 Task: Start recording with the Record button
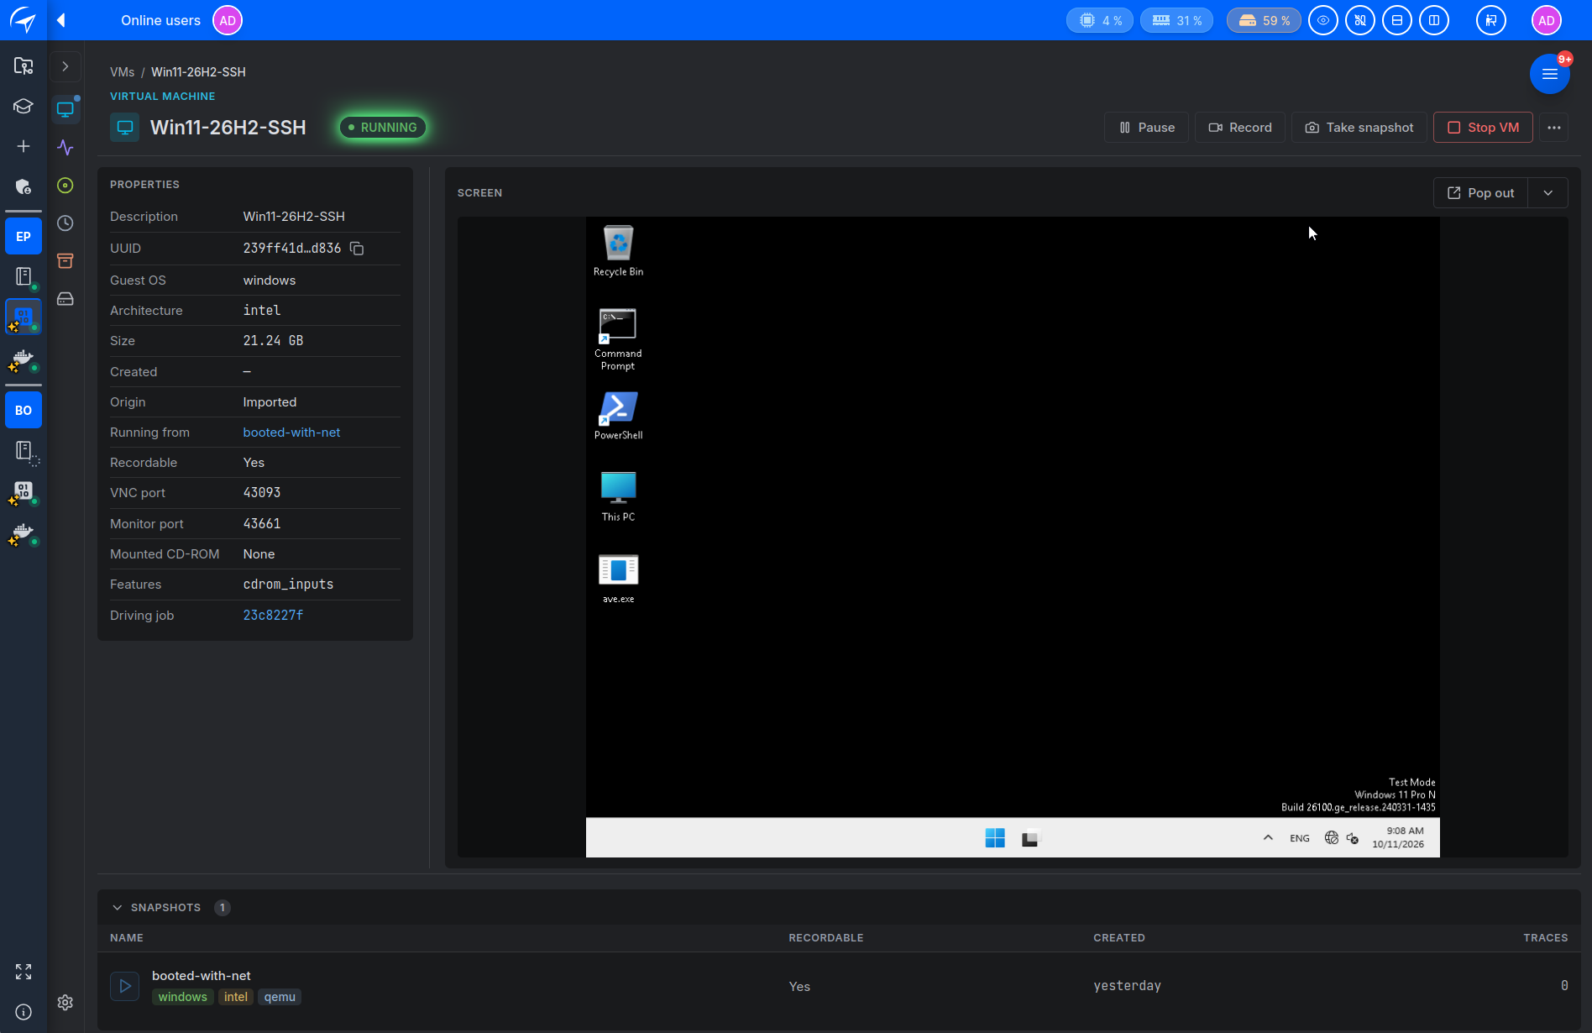[x=1239, y=128]
